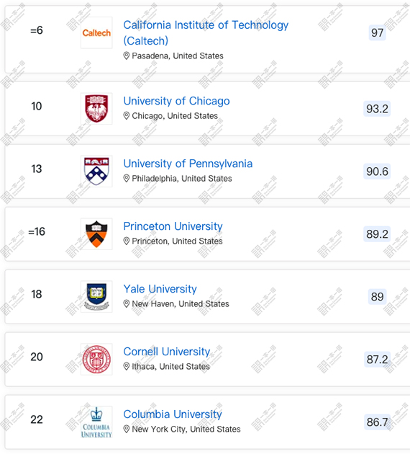Open the California Institute of Technology (Caltech) link
This screenshot has width=410, height=454.
click(x=206, y=32)
